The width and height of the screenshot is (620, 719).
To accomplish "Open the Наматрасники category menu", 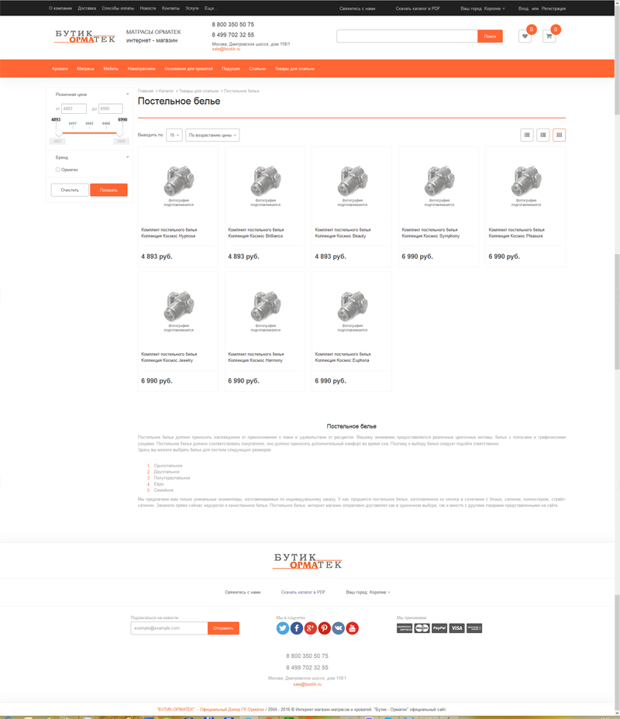I will 141,69.
